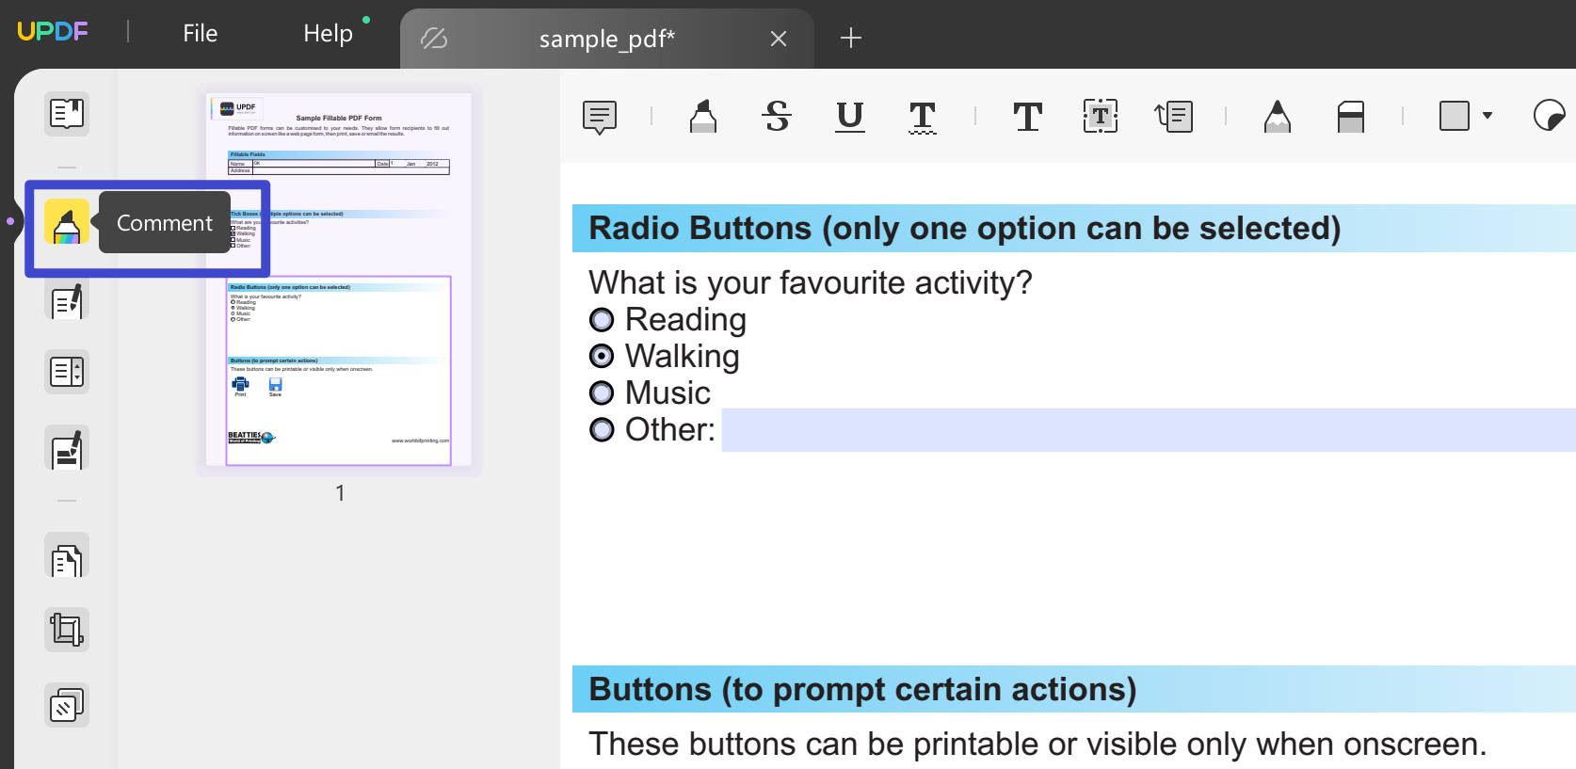Open the File menu

pos(200,34)
